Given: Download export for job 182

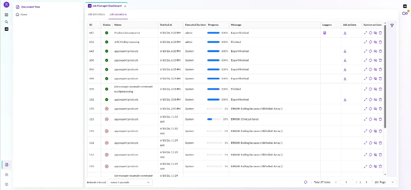Looking at the screenshot, I should coord(345,100).
